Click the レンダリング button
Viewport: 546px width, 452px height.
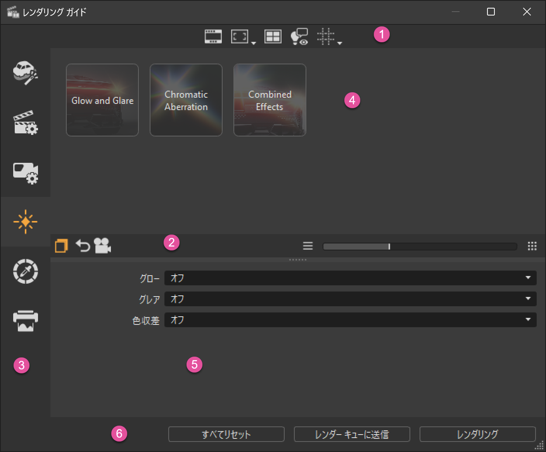coord(478,434)
